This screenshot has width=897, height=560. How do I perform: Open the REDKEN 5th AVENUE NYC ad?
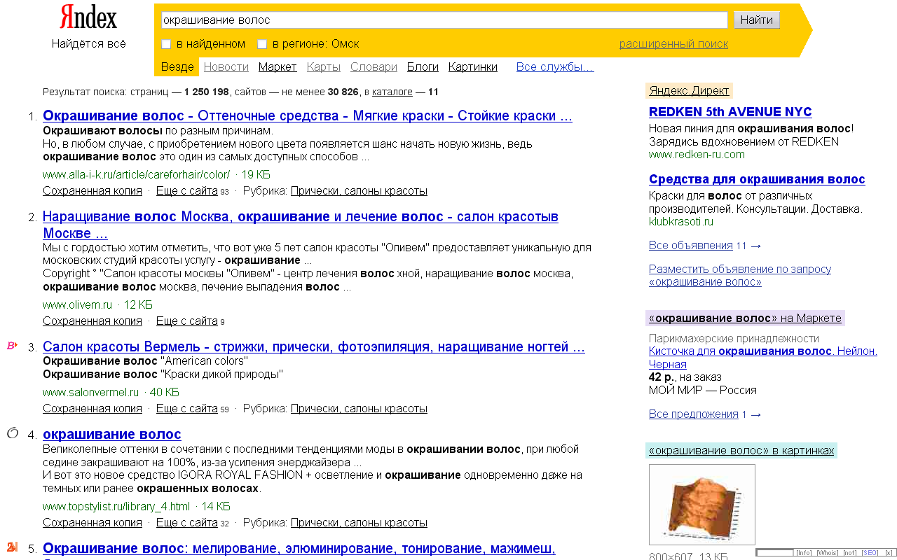coord(730,111)
